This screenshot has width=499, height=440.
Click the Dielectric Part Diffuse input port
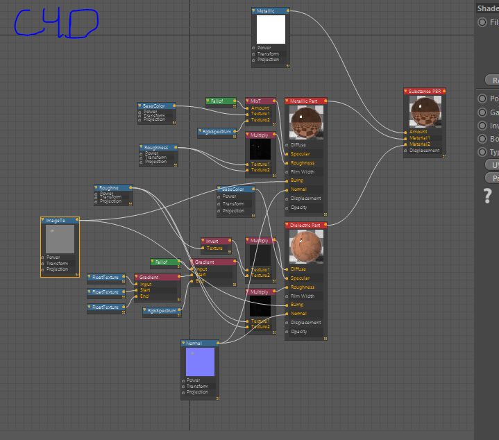tap(287, 269)
